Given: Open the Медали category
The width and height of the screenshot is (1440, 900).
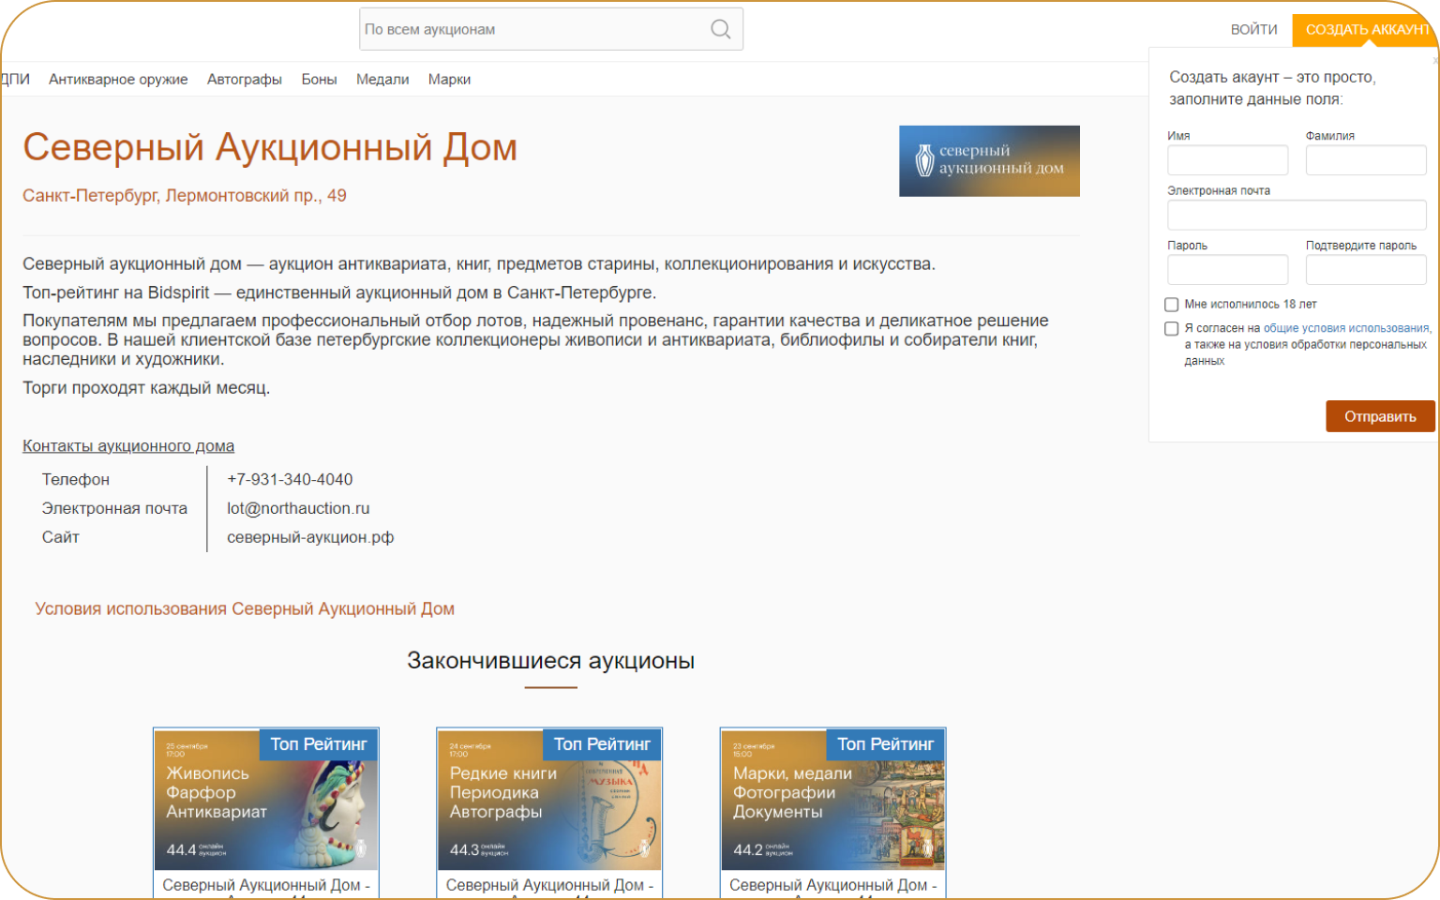Looking at the screenshot, I should 382,80.
